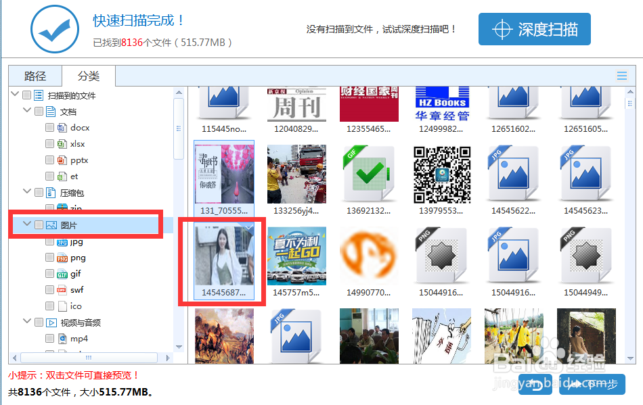
Task: Select the ico file type icon
Action: 62,306
